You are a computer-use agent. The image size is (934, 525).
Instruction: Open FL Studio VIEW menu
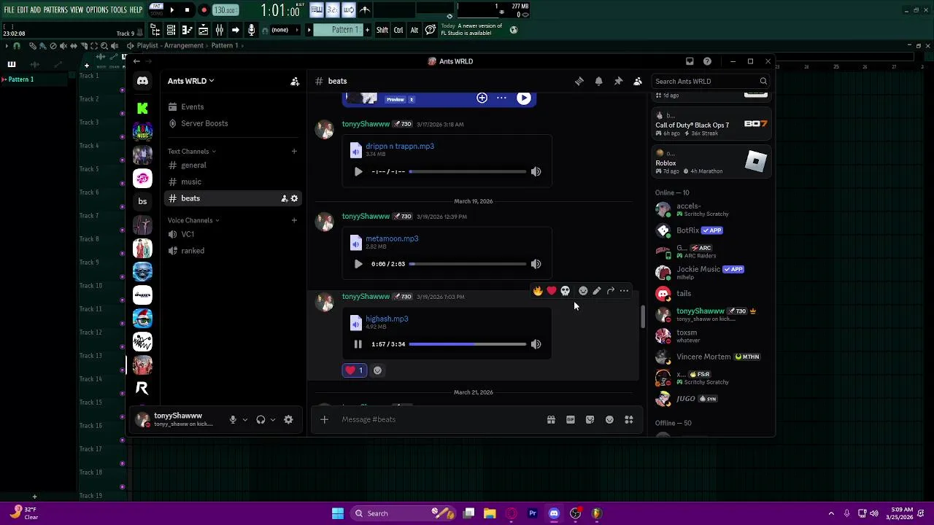point(77,10)
